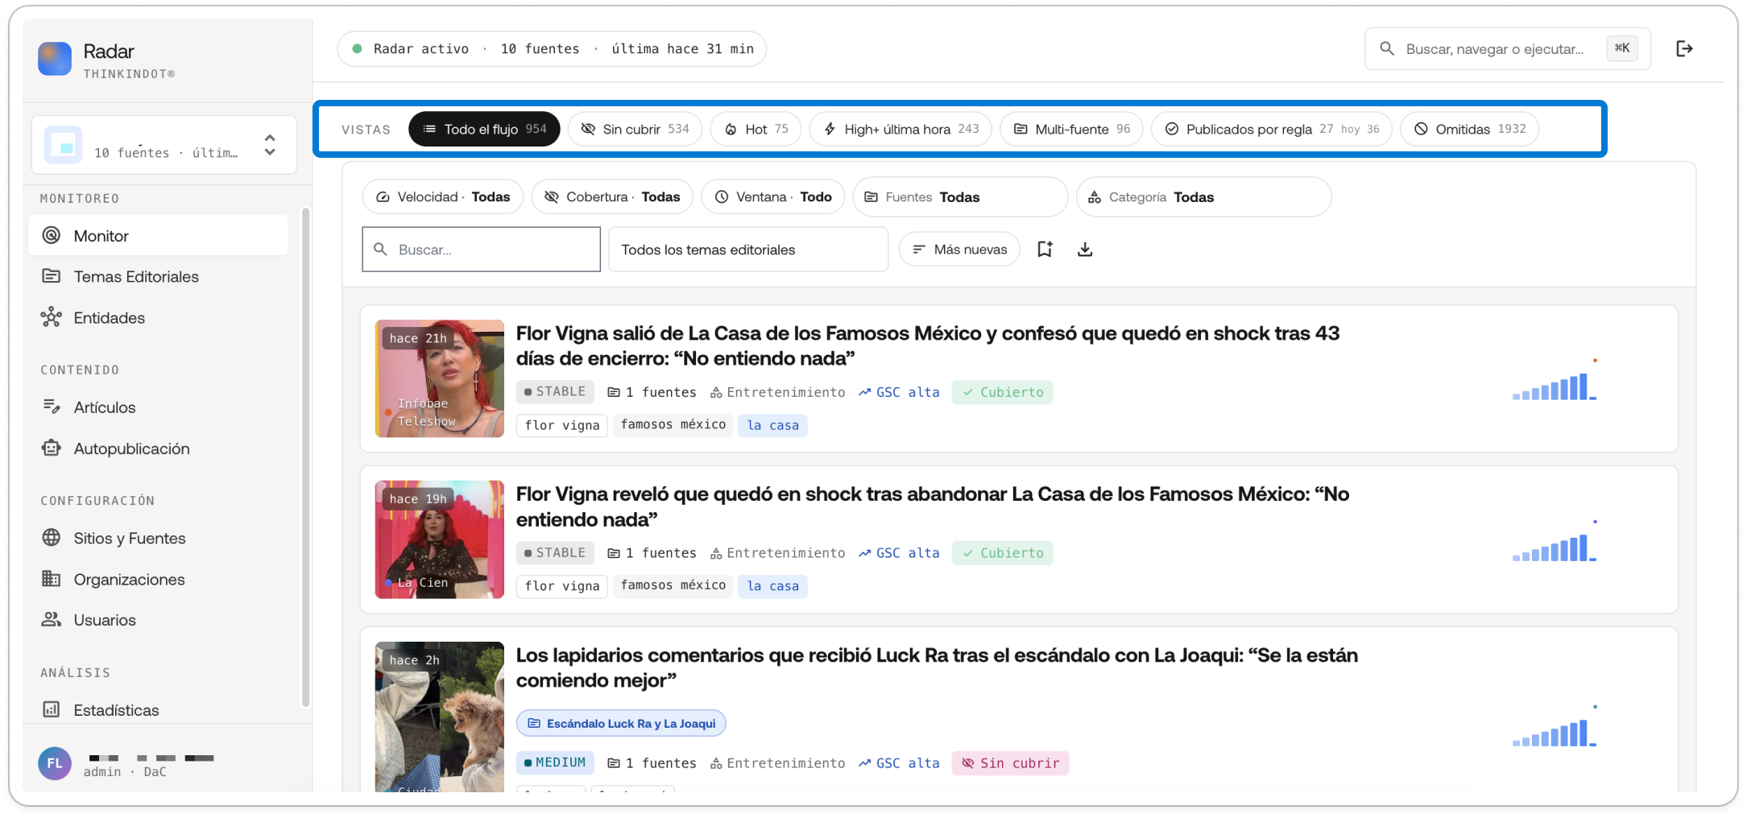1747x818 pixels.
Task: Click the sidebar vertical scrollbar
Action: [305, 457]
